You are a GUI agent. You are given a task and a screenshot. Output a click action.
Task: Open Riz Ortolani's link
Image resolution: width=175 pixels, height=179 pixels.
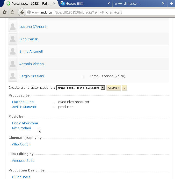[x=21, y=128]
